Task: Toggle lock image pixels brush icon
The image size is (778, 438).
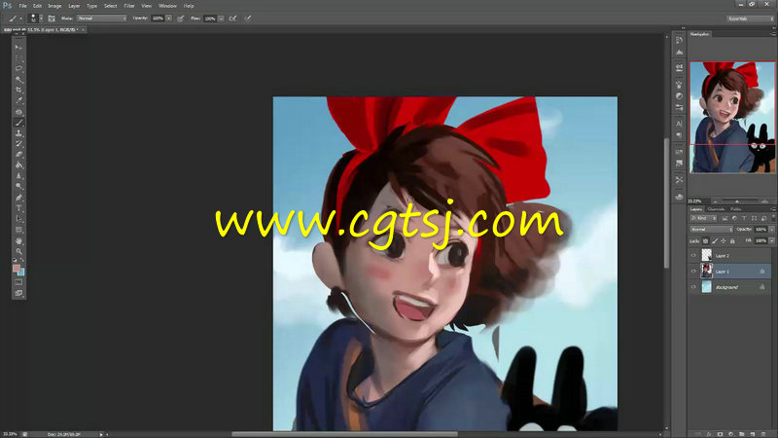Action: pos(715,240)
